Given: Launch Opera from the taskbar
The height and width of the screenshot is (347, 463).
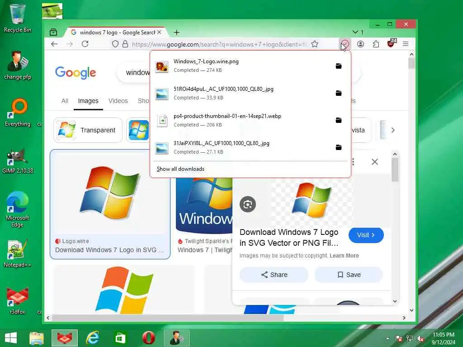Looking at the screenshot, I should (148, 338).
